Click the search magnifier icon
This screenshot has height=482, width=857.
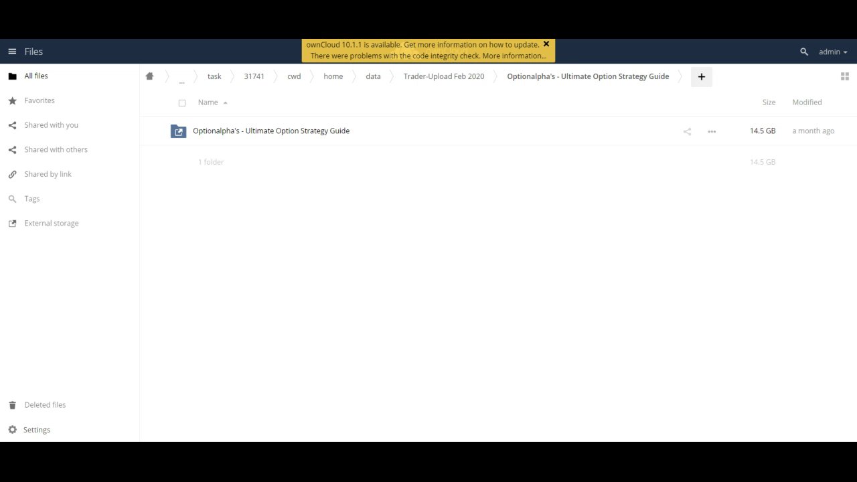point(804,52)
